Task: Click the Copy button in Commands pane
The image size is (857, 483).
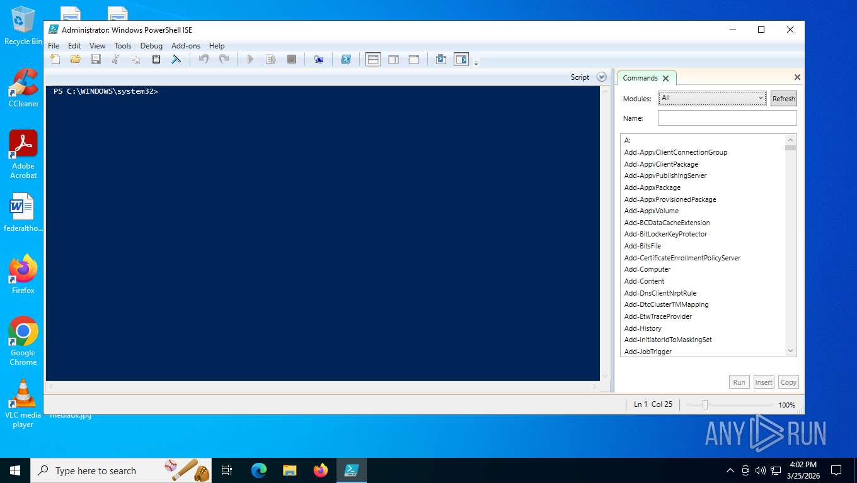Action: click(788, 382)
